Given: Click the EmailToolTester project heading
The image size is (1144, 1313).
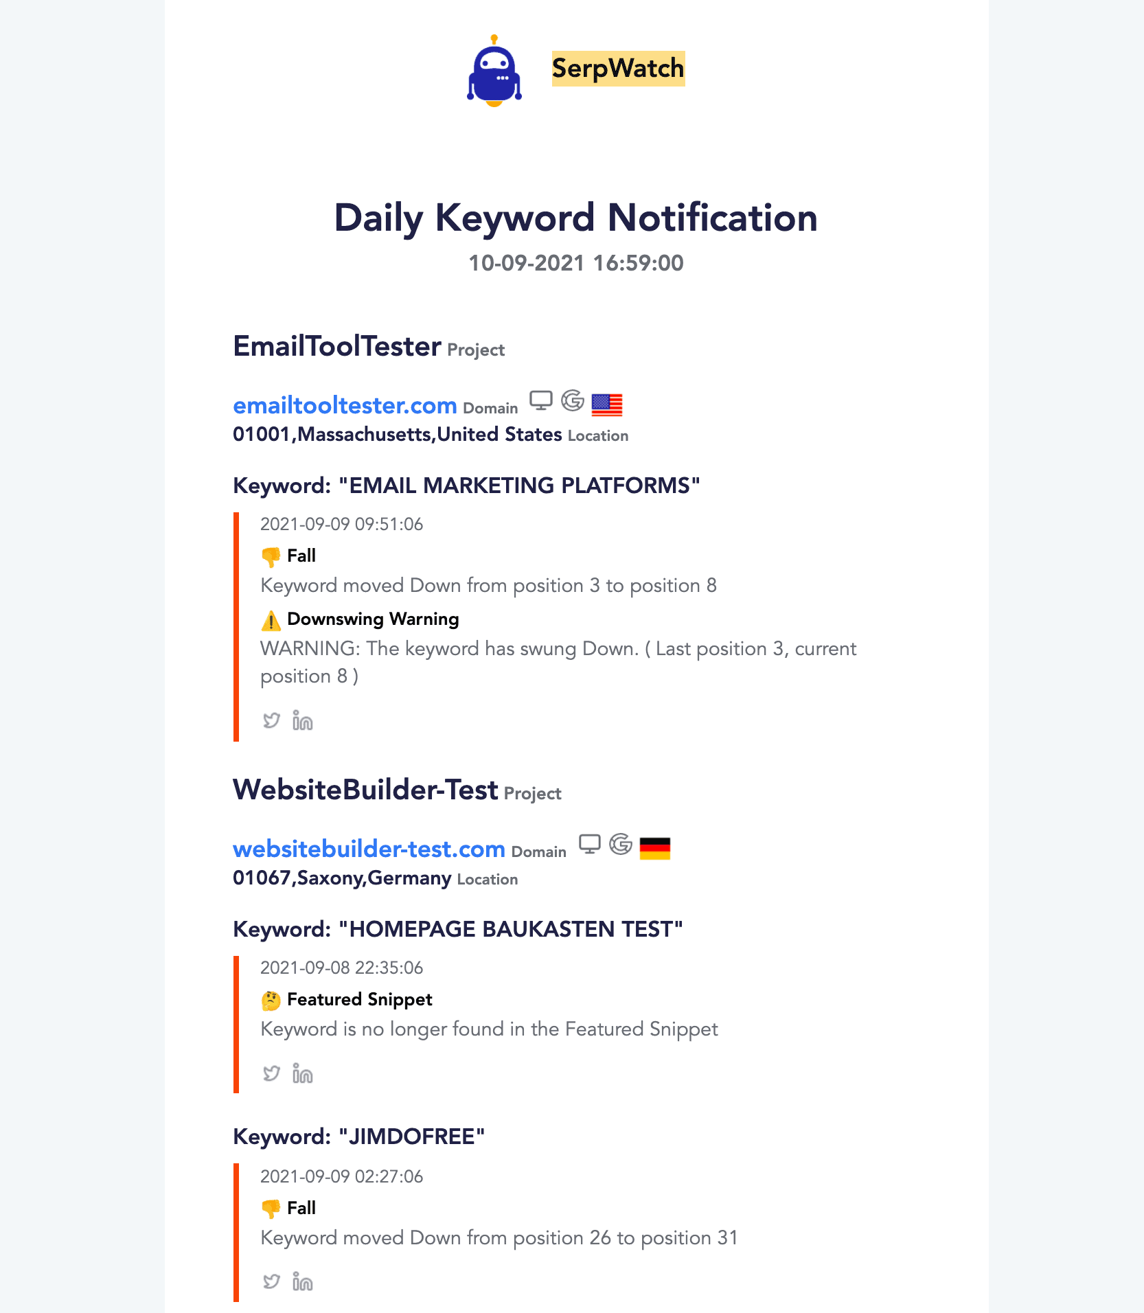Looking at the screenshot, I should click(337, 346).
